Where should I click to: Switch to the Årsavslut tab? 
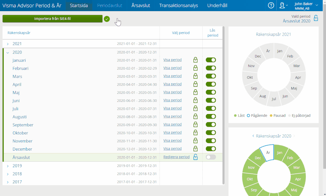point(140,6)
